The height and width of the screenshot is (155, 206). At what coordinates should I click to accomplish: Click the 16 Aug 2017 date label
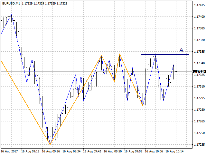coord(9,151)
